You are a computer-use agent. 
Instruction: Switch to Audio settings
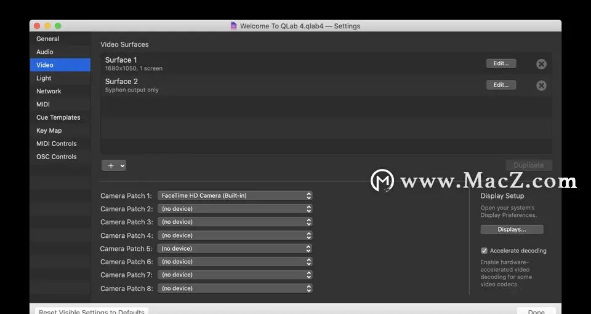coord(60,52)
